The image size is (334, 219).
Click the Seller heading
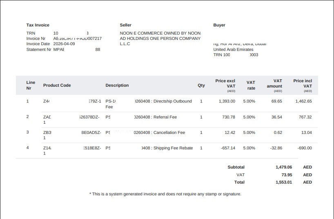click(x=125, y=25)
